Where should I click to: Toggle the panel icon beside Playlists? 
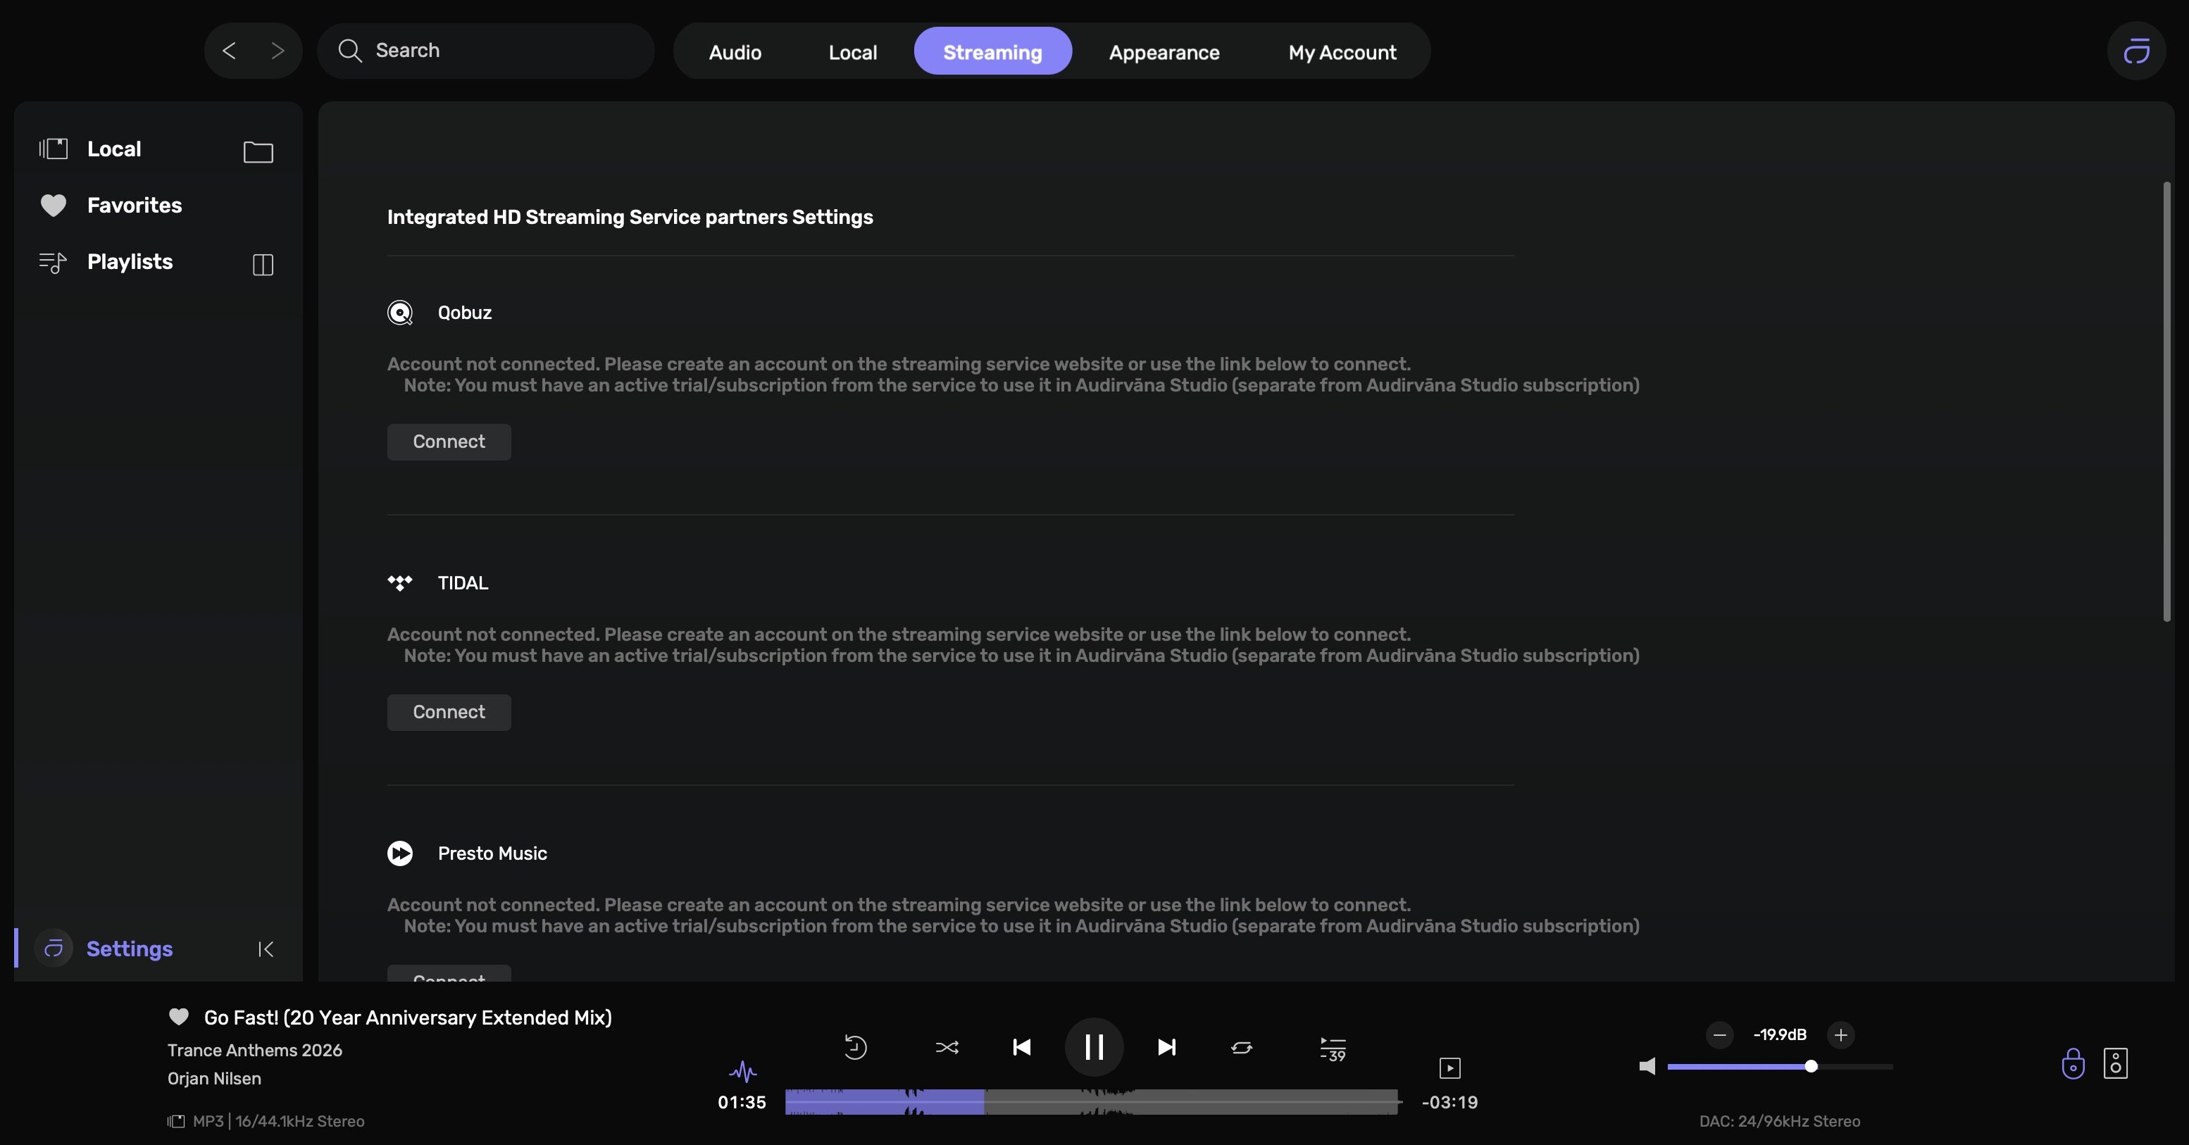[x=263, y=264]
